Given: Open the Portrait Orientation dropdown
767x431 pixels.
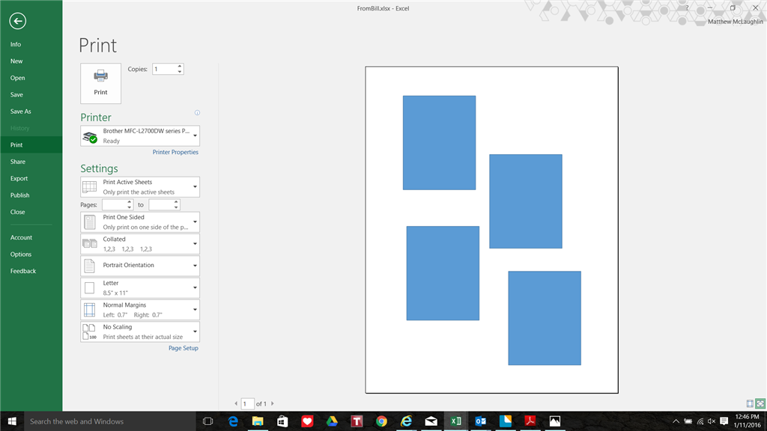Looking at the screenshot, I should pos(140,266).
